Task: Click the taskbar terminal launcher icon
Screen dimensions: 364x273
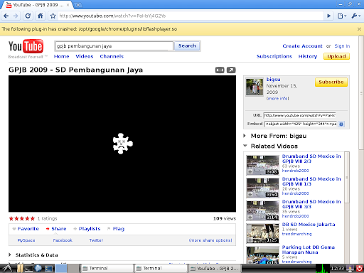Action: [x=29, y=268]
